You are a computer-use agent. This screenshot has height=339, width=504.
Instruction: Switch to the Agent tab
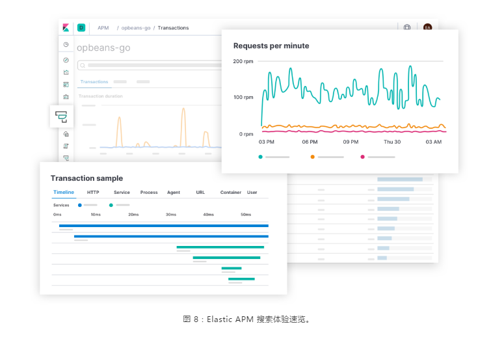pyautogui.click(x=174, y=193)
